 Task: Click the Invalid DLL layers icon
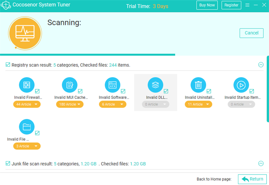155,85
